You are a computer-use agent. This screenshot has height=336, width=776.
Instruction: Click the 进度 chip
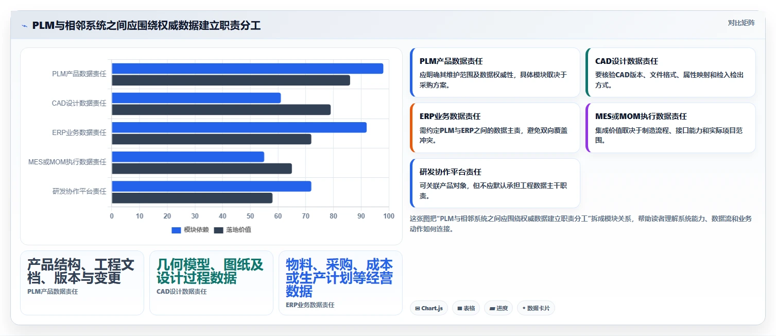pyautogui.click(x=498, y=308)
